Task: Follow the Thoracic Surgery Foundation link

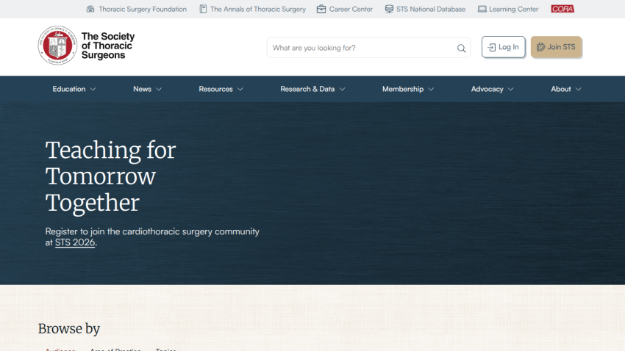Action: pyautogui.click(x=143, y=9)
